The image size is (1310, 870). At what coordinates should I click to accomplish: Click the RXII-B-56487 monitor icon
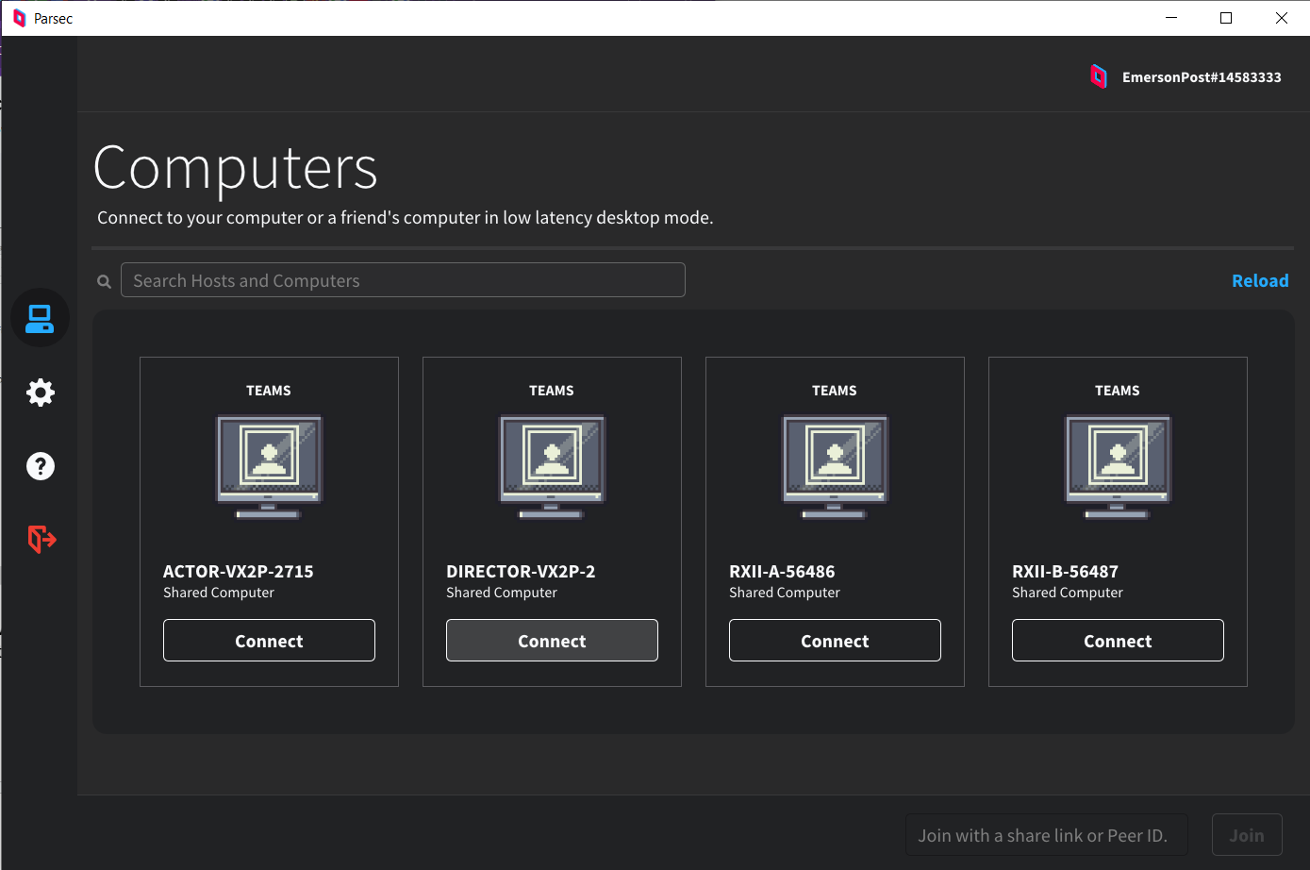coord(1118,467)
